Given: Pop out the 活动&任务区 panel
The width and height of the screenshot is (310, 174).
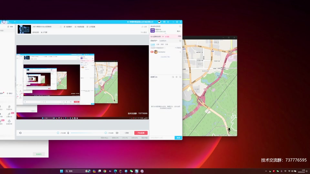Looking at the screenshot, I should point(180,26).
